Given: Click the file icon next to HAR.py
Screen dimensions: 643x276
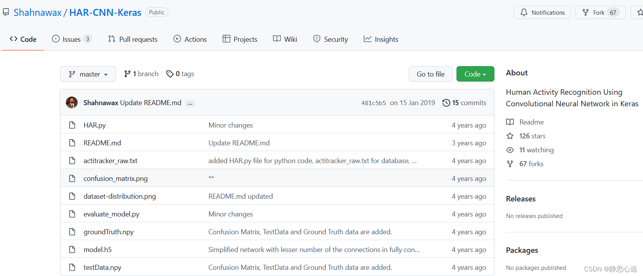Looking at the screenshot, I should (x=72, y=125).
